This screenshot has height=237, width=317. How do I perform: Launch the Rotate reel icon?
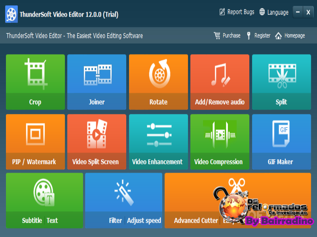pos(159,73)
